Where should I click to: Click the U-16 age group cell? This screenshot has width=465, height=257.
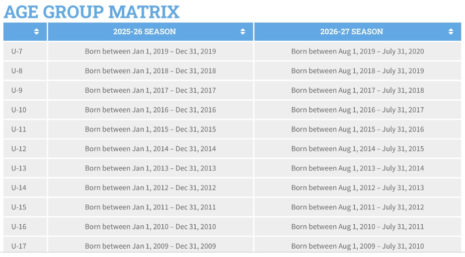[x=19, y=227]
